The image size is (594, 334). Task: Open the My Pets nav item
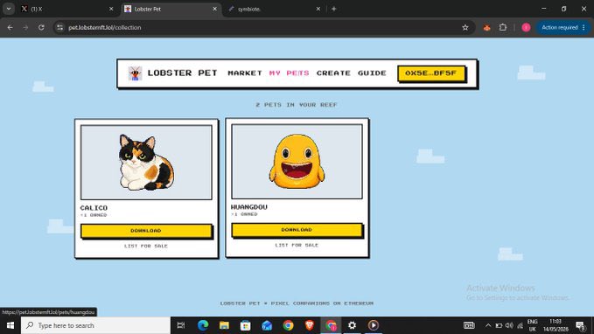(x=289, y=73)
